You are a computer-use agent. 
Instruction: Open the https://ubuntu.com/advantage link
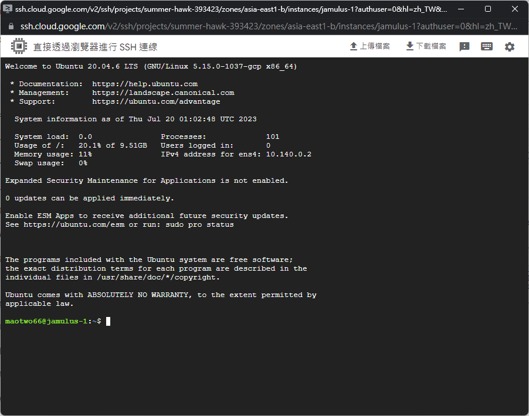(156, 101)
